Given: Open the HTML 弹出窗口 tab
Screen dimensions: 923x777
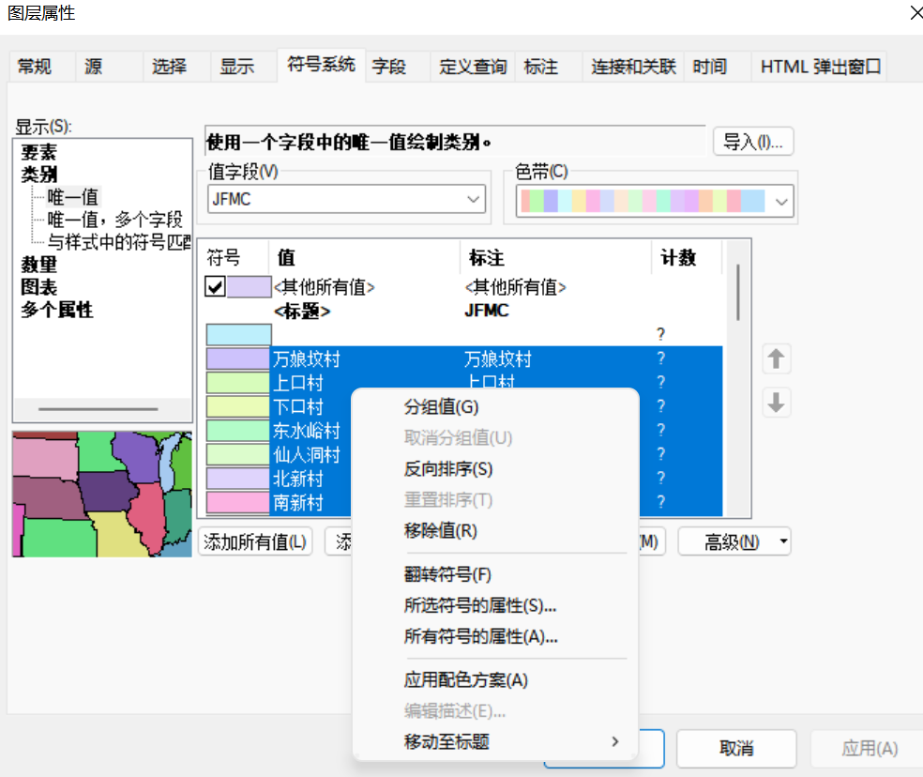Looking at the screenshot, I should [820, 67].
